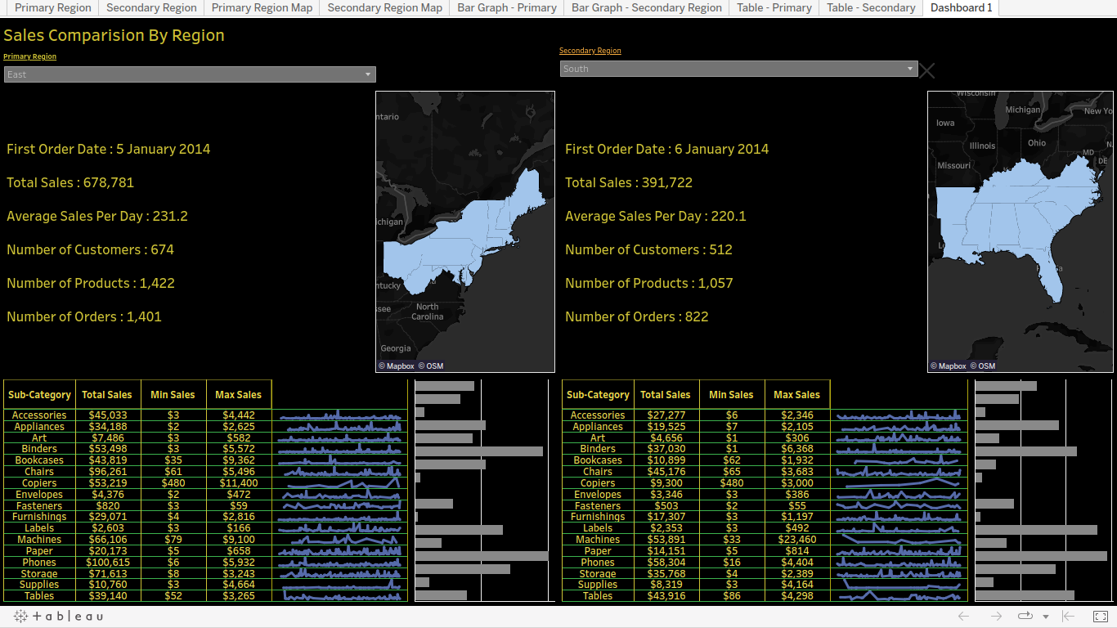Click the $11,400 Copiers max sales cell
The image size is (1117, 628).
pyautogui.click(x=238, y=483)
